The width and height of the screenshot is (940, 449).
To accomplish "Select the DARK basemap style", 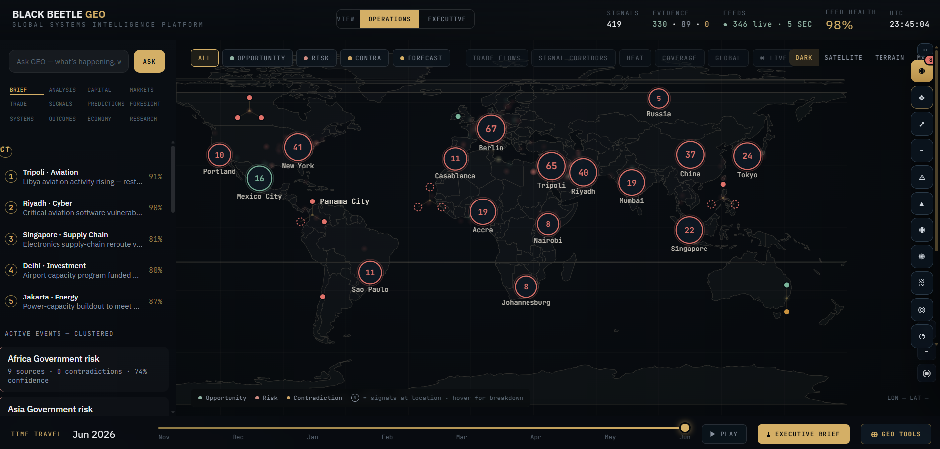I will 804,58.
